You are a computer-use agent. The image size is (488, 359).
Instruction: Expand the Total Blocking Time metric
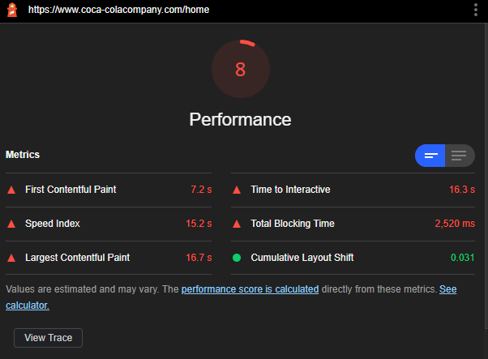(x=353, y=224)
